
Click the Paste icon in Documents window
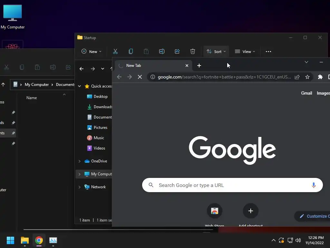point(37,67)
